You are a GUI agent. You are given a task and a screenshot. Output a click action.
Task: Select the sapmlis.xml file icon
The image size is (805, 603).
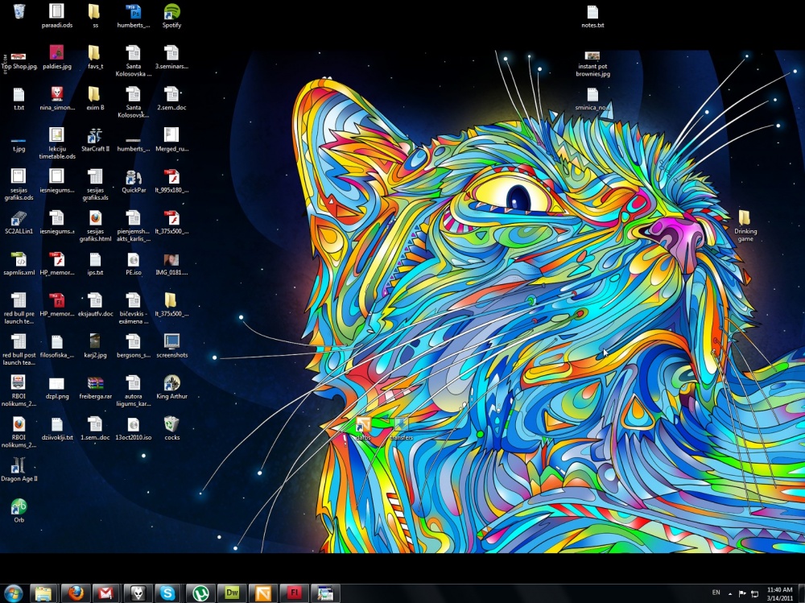tap(19, 259)
